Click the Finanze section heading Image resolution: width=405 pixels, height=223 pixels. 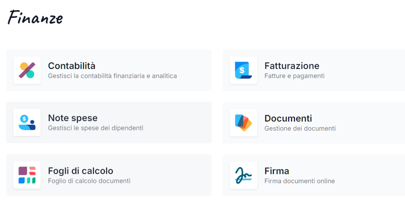pos(35,18)
